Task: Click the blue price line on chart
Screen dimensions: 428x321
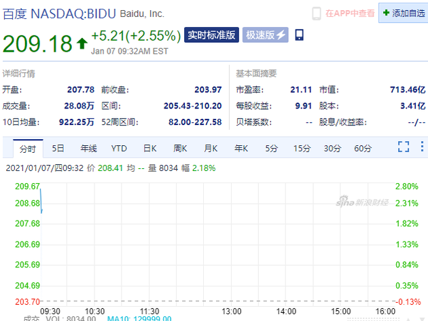Action: coord(41,201)
